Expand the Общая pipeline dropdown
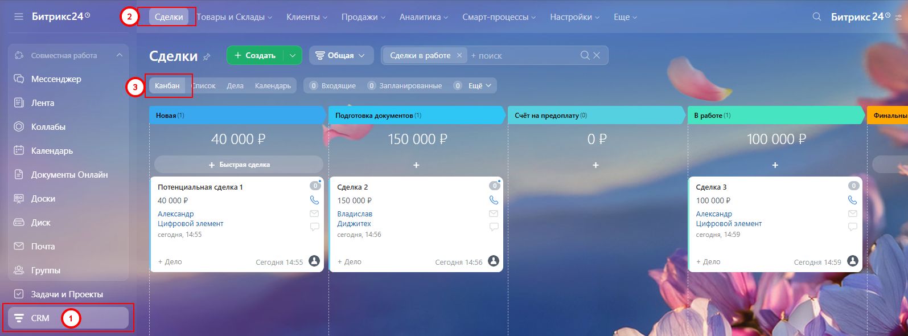This screenshot has width=908, height=336. 341,55
